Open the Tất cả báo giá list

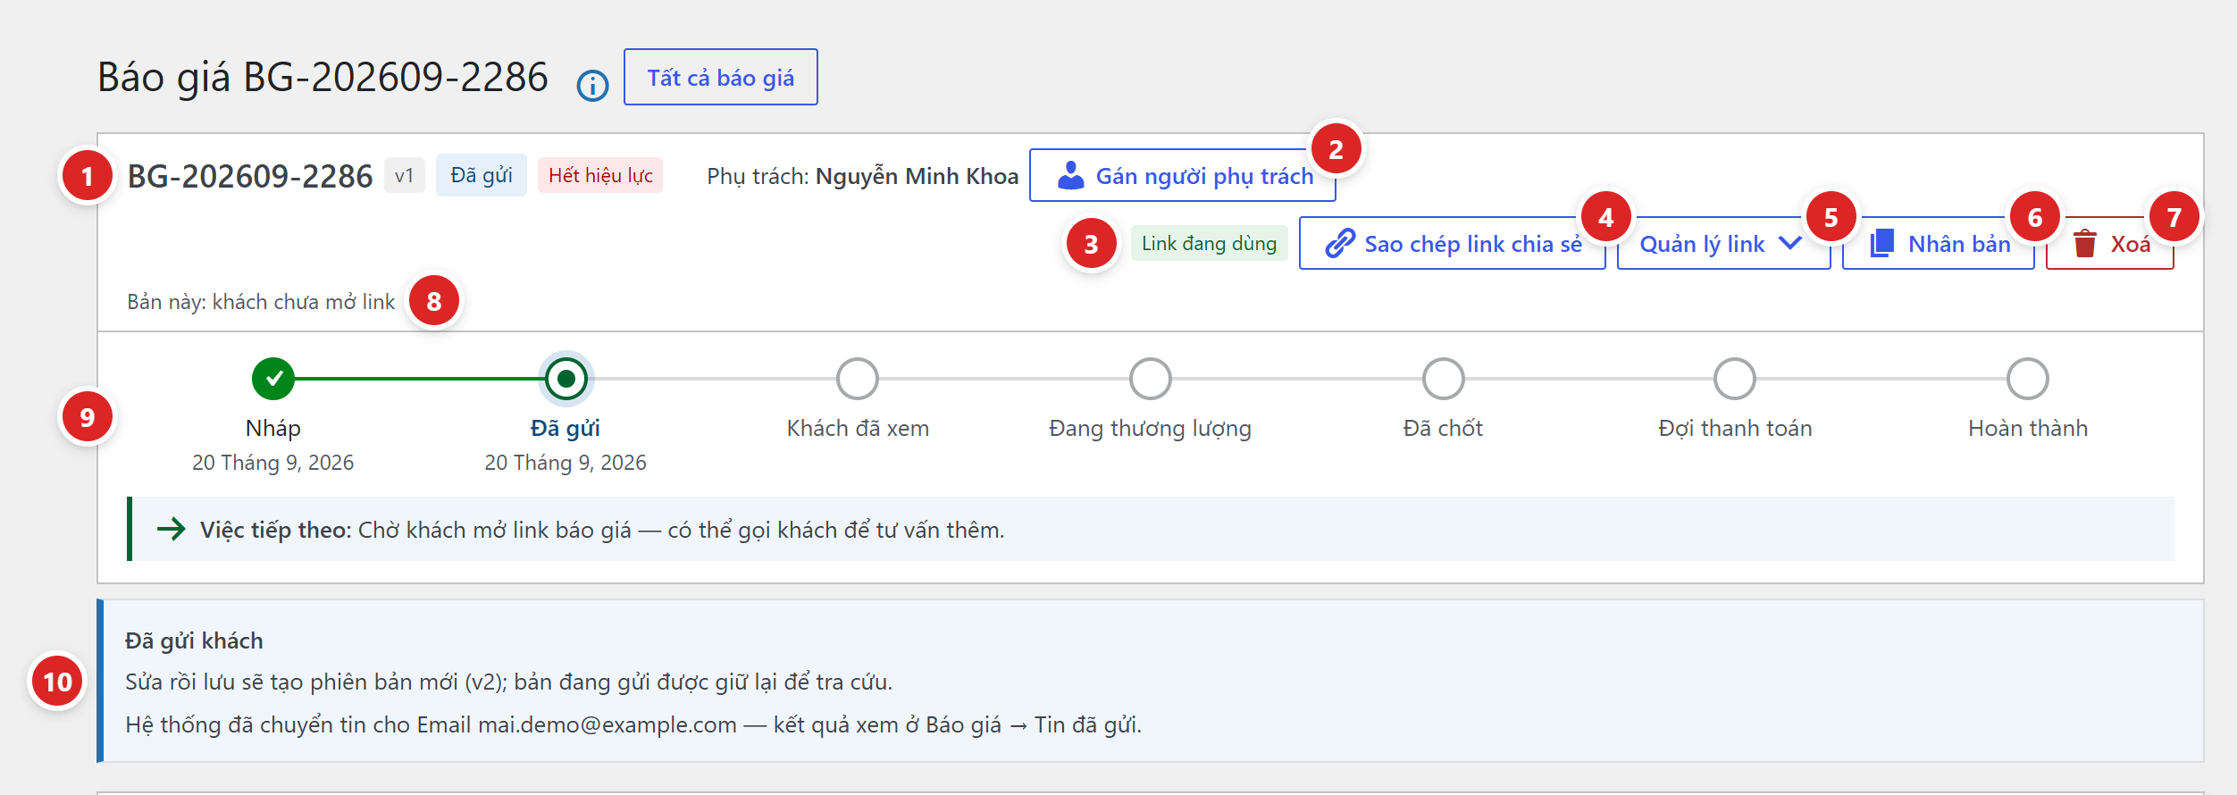click(720, 77)
